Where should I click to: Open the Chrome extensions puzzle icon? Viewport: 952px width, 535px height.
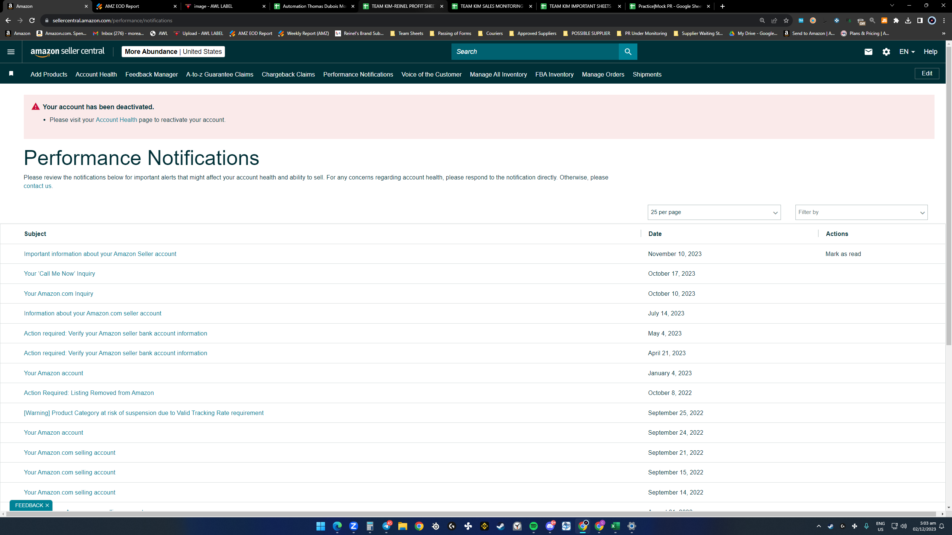[x=896, y=20]
